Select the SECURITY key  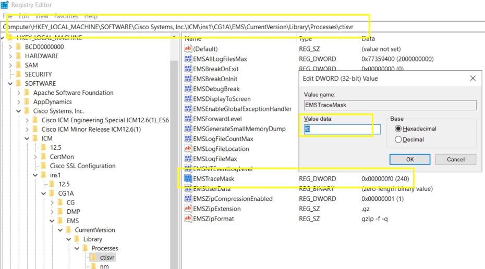pyautogui.click(x=39, y=74)
